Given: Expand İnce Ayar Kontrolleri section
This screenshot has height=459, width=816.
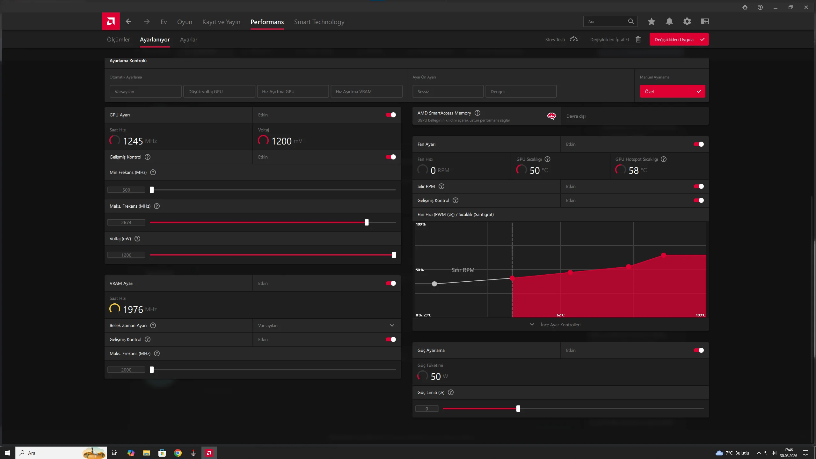Looking at the screenshot, I should (560, 325).
